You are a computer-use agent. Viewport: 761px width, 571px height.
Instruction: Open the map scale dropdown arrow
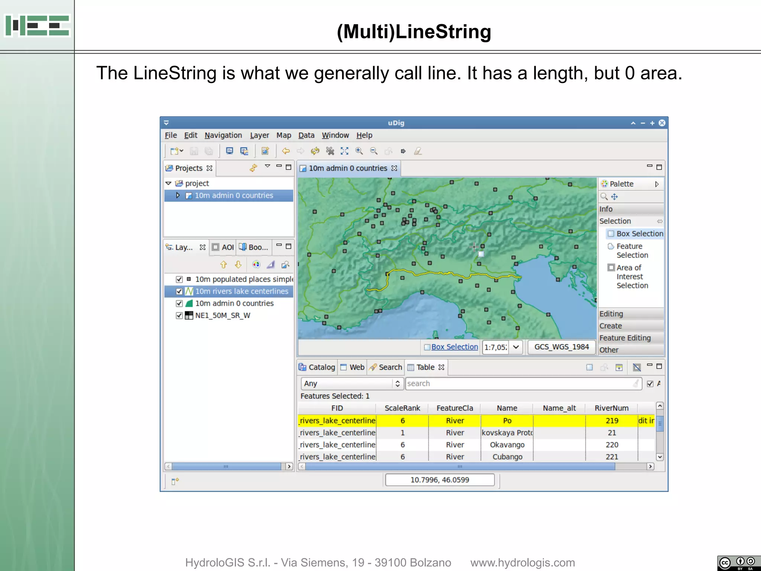point(516,347)
